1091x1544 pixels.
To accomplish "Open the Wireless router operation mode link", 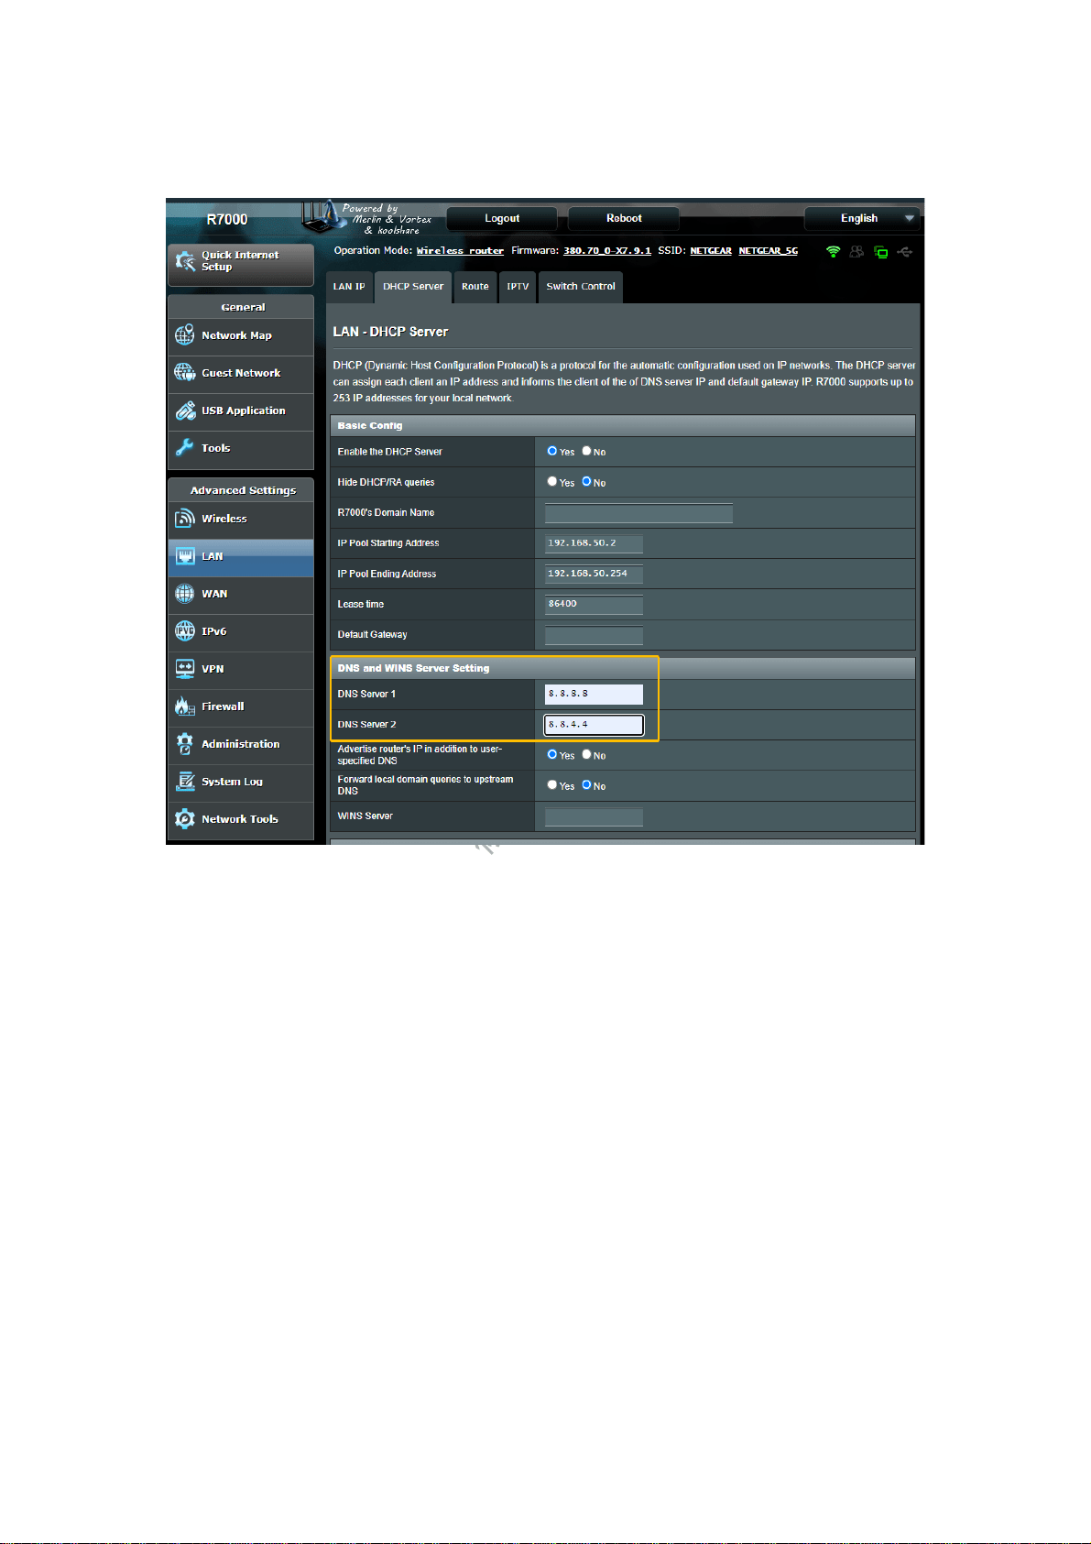I will click(460, 251).
